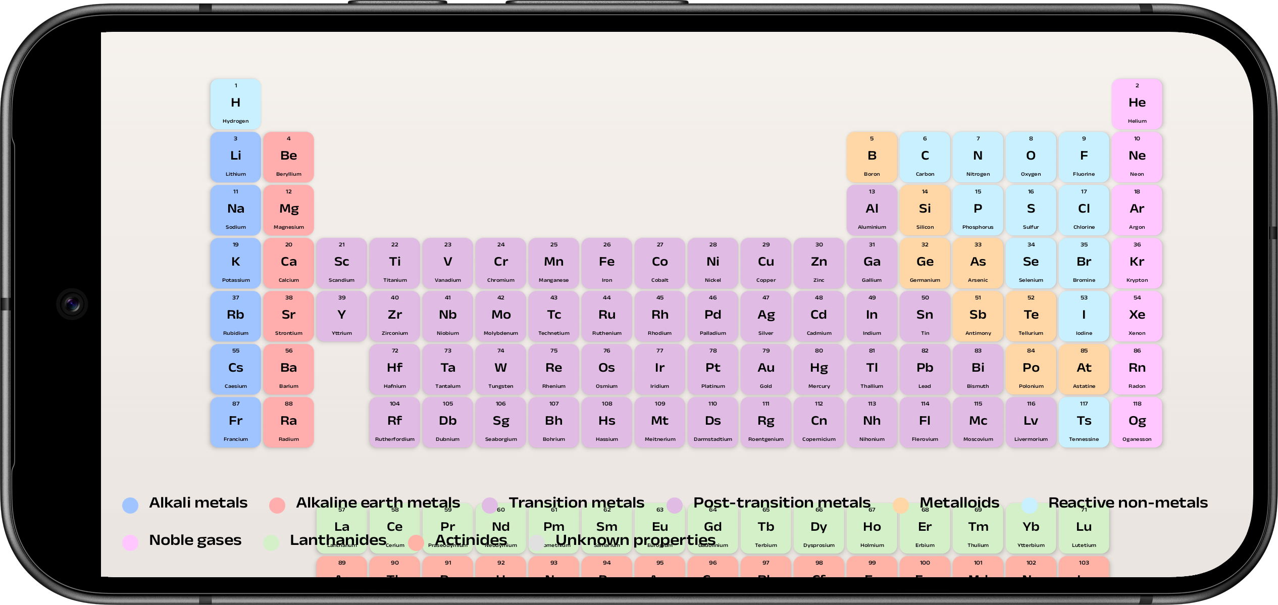This screenshot has height=605, width=1278.
Task: Select the Gold (Au) element
Action: pyautogui.click(x=765, y=369)
